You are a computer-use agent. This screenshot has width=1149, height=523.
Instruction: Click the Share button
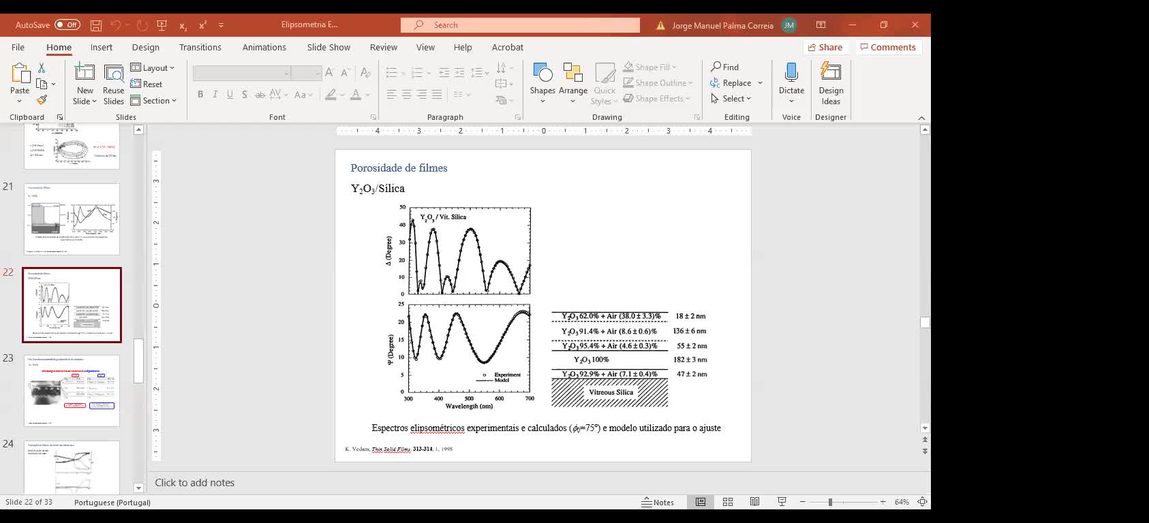click(825, 47)
